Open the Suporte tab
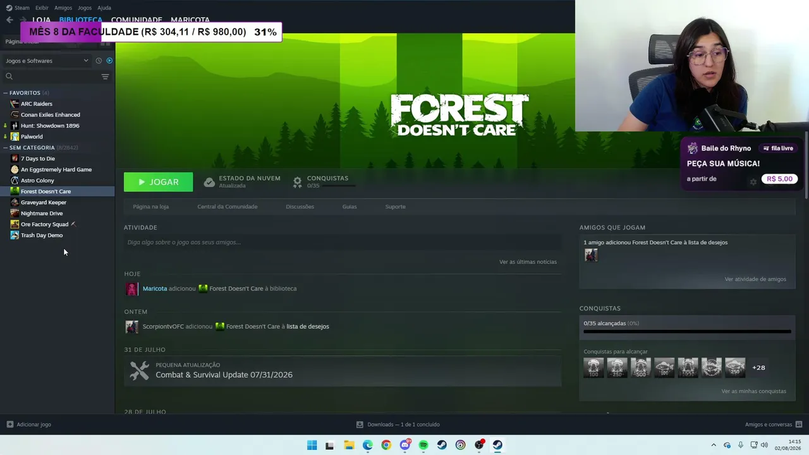The image size is (809, 455). point(396,207)
